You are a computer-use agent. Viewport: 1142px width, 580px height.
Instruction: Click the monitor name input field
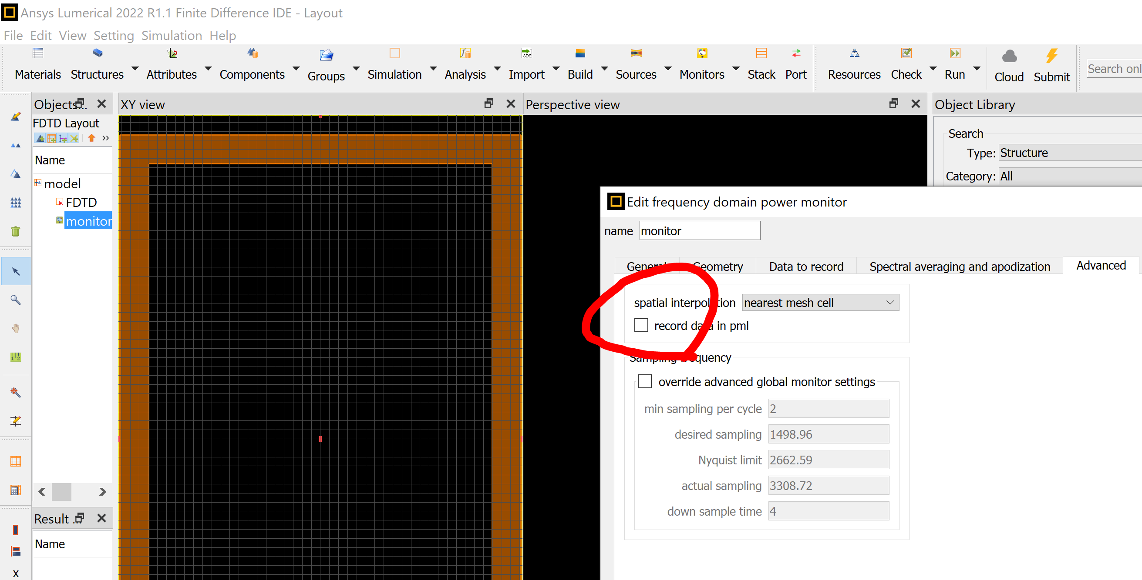point(699,231)
